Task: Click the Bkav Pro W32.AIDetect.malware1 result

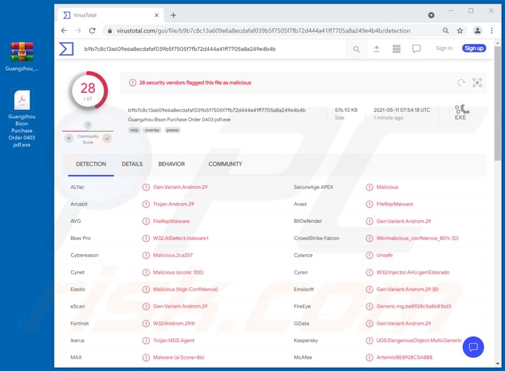Action: (181, 238)
